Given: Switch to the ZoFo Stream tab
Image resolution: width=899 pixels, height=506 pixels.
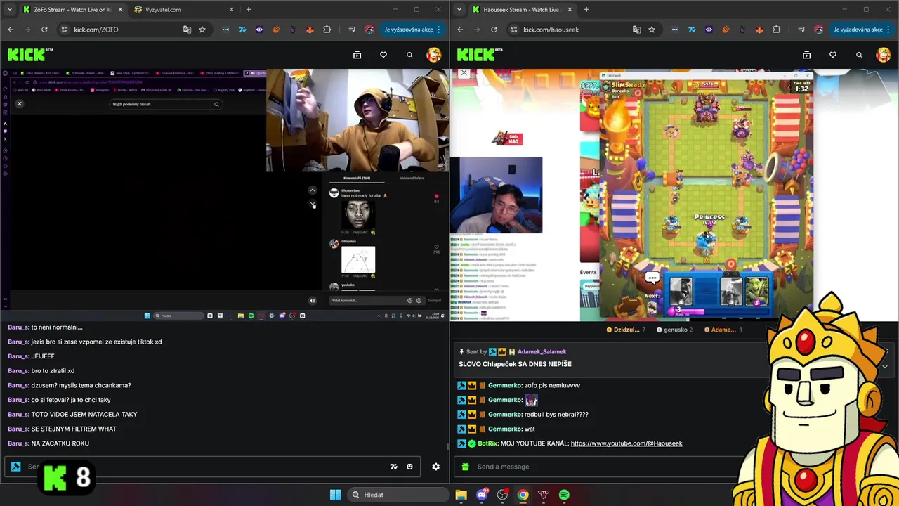Looking at the screenshot, I should (72, 10).
